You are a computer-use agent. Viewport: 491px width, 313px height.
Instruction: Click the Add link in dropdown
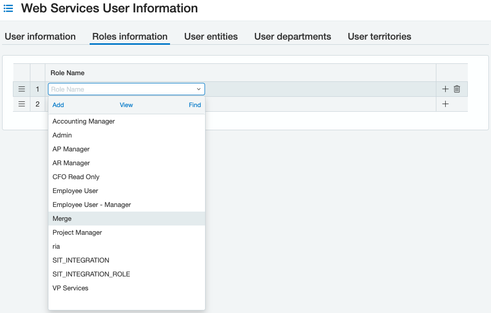tap(58, 105)
